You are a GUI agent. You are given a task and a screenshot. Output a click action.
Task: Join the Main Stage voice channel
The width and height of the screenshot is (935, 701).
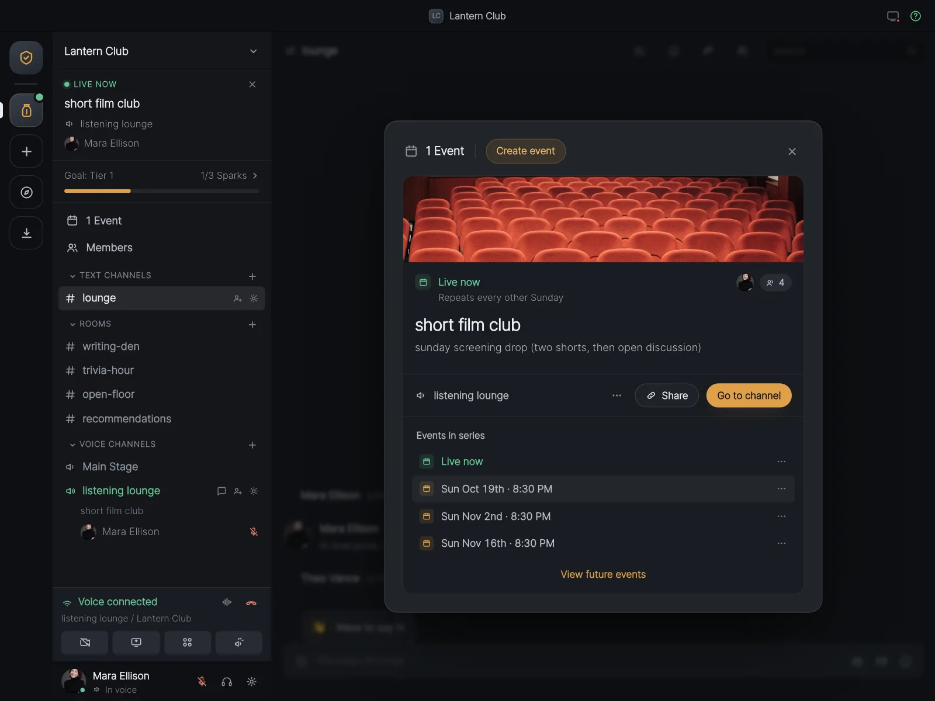coord(161,467)
